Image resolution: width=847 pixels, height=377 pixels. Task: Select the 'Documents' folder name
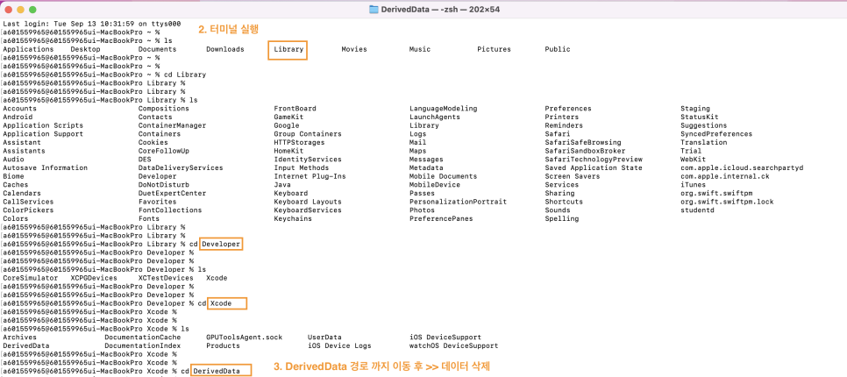[157, 49]
